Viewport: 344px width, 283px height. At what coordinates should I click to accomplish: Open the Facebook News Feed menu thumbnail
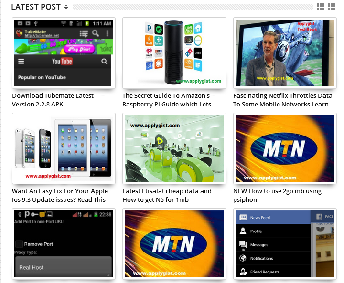[x=285, y=244]
